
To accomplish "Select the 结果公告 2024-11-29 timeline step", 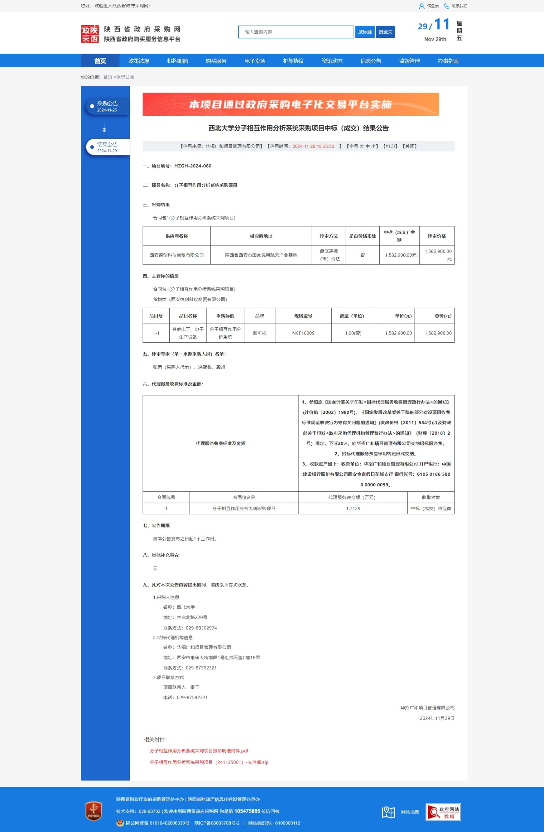I will coord(107,147).
